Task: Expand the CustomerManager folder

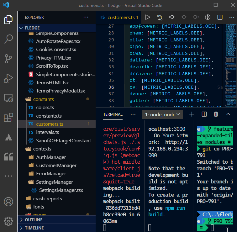Action: pos(56,166)
